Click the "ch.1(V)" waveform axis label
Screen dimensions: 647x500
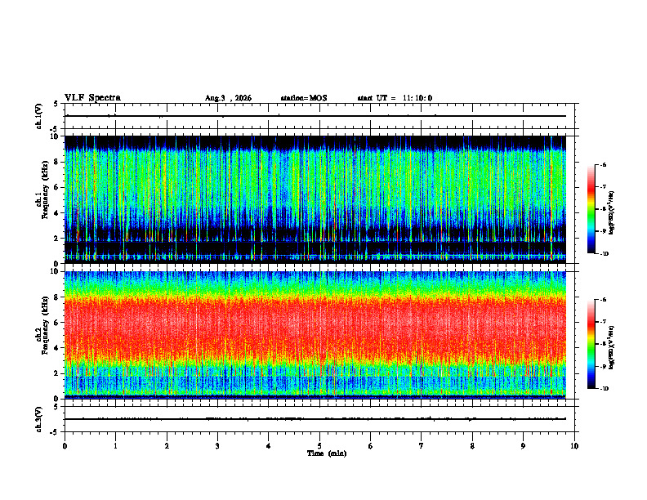point(39,116)
